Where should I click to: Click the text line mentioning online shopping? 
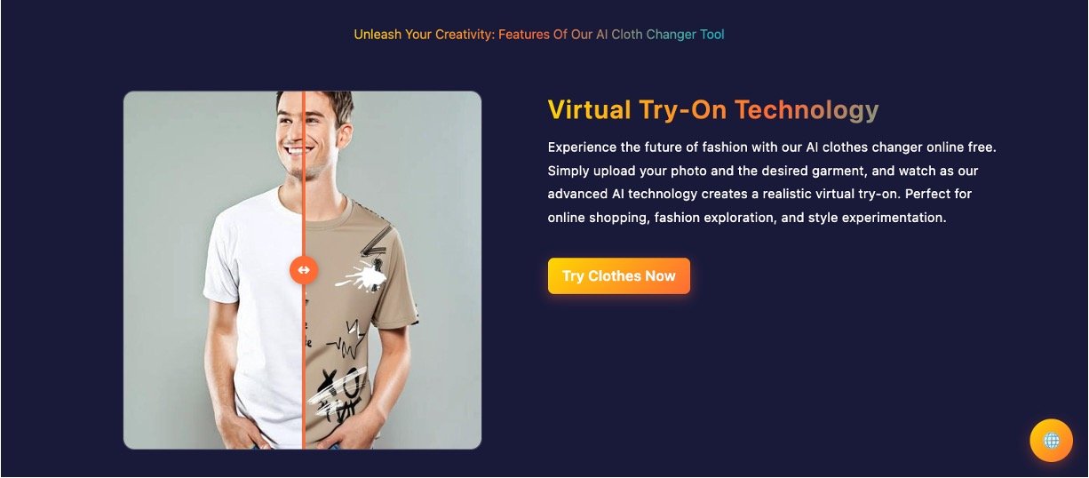point(747,217)
